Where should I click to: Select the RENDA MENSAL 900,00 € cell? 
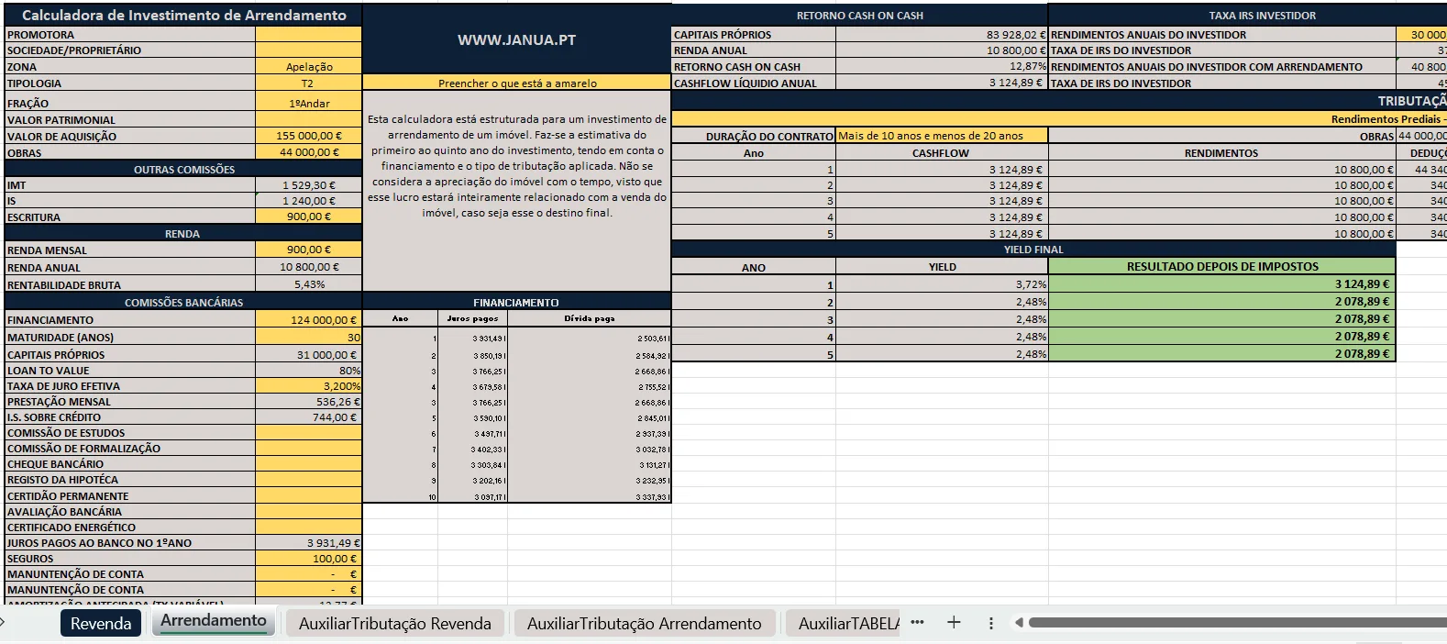(x=309, y=250)
